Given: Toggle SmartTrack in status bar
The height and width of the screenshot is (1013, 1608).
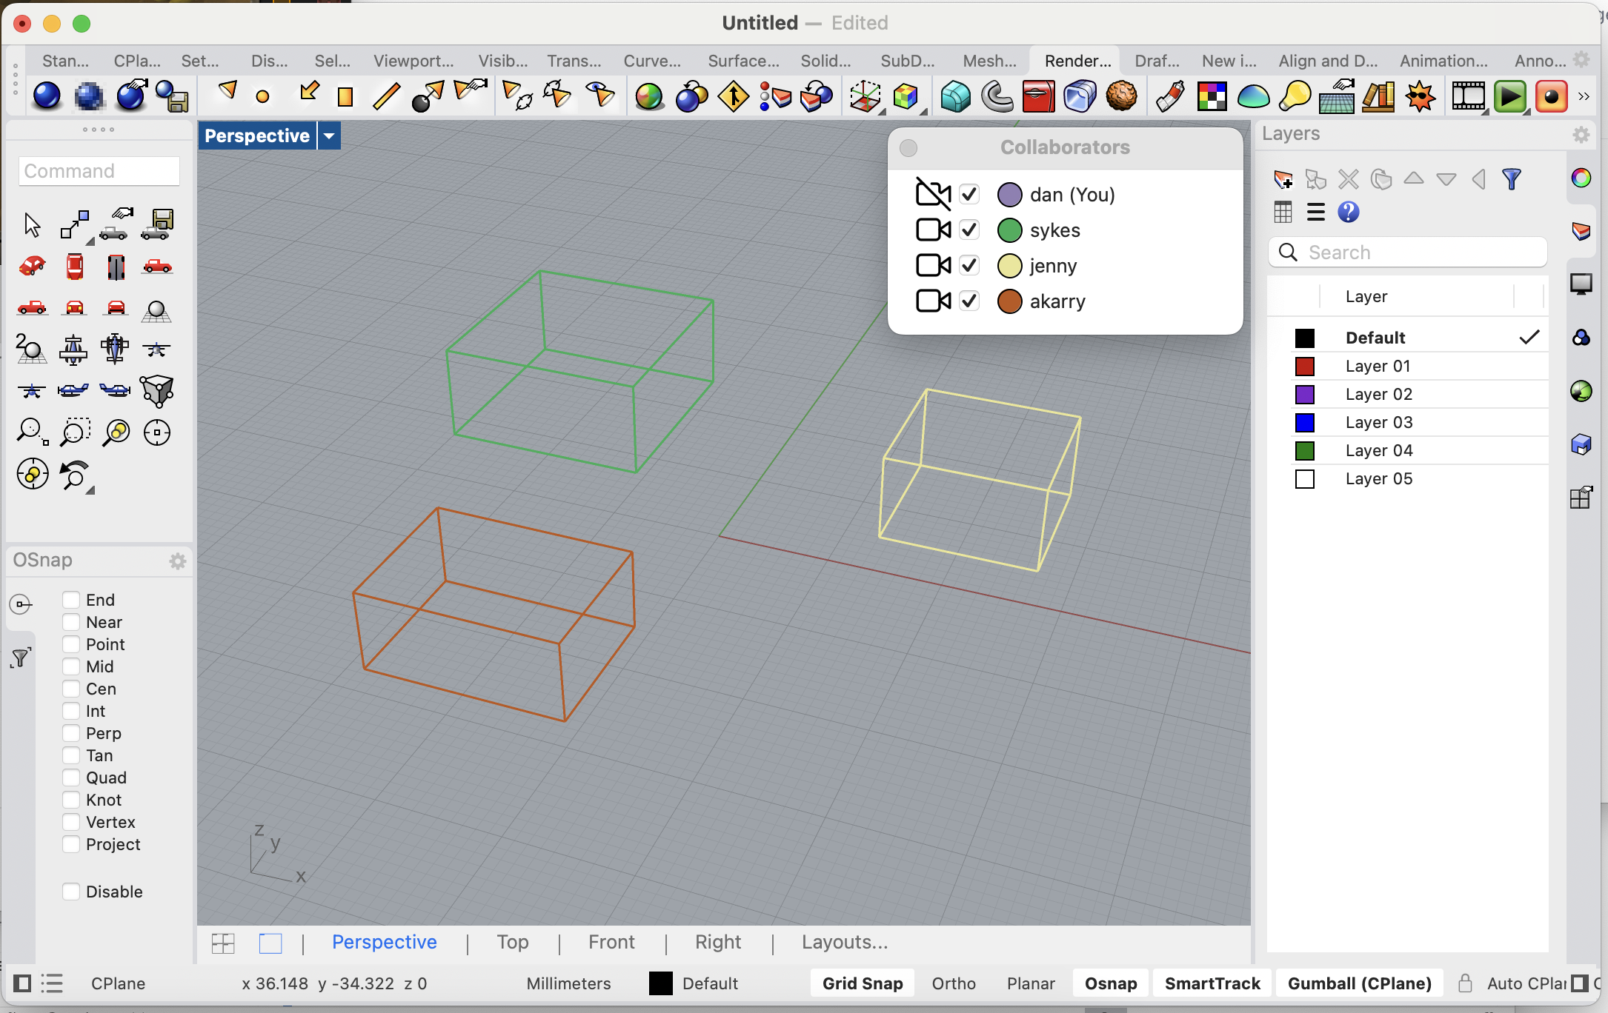Looking at the screenshot, I should [x=1212, y=983].
